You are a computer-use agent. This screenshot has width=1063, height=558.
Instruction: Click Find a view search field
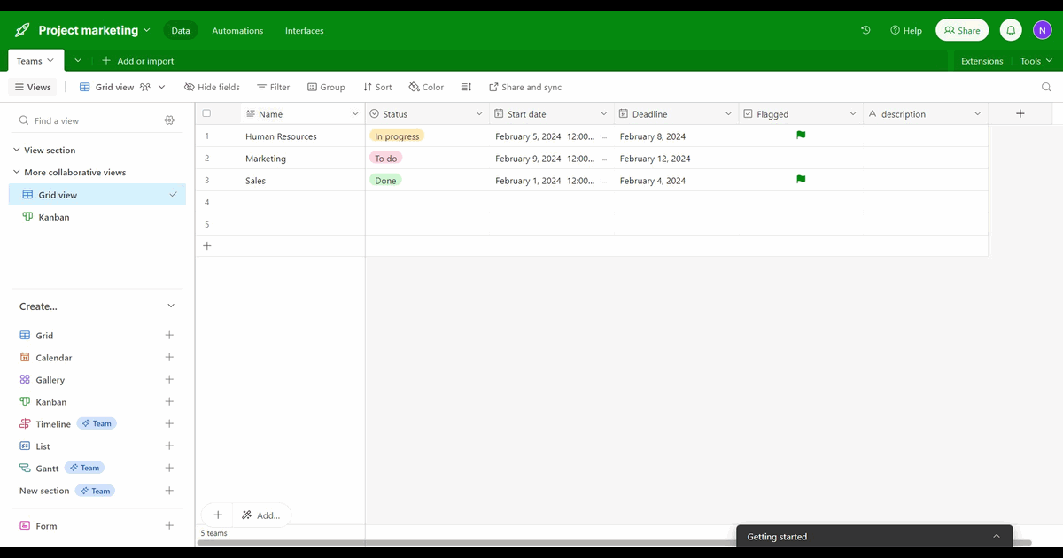pos(89,120)
